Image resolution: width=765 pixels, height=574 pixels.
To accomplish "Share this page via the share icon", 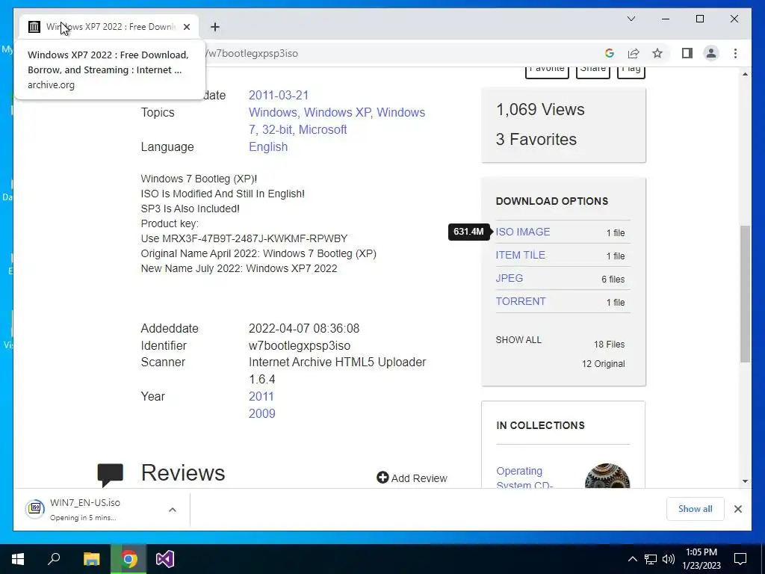I will pyautogui.click(x=634, y=53).
